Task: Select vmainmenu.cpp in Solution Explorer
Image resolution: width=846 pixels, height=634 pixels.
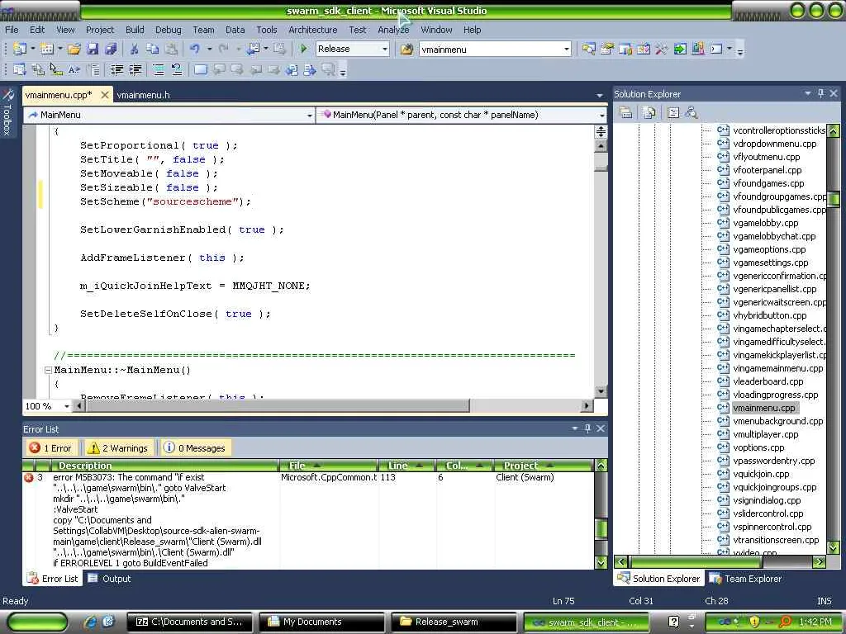Action: click(764, 408)
